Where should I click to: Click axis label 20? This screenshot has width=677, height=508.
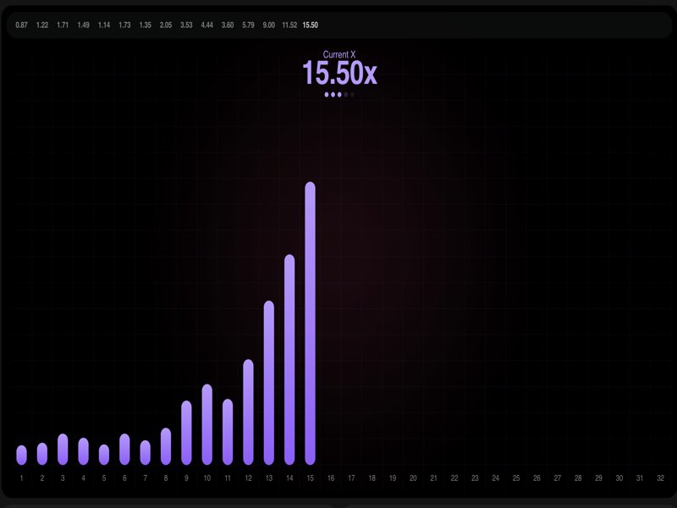[x=413, y=478]
